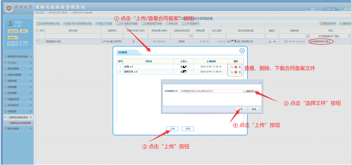The width and height of the screenshot is (352, 165).
Task: Click 关闭 button in 合同备案 dialog
Action: 188,129
